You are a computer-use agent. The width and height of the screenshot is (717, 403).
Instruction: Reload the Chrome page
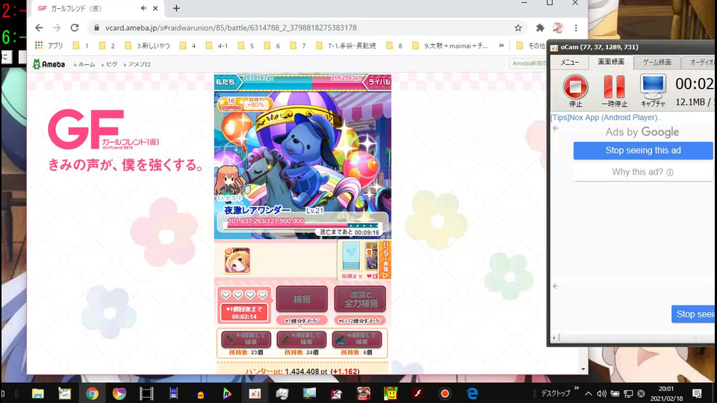pos(75,28)
